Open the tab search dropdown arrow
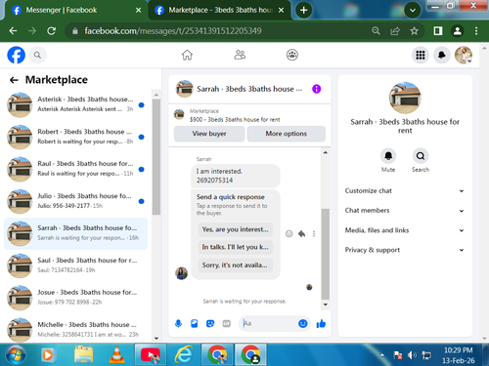 [412, 10]
